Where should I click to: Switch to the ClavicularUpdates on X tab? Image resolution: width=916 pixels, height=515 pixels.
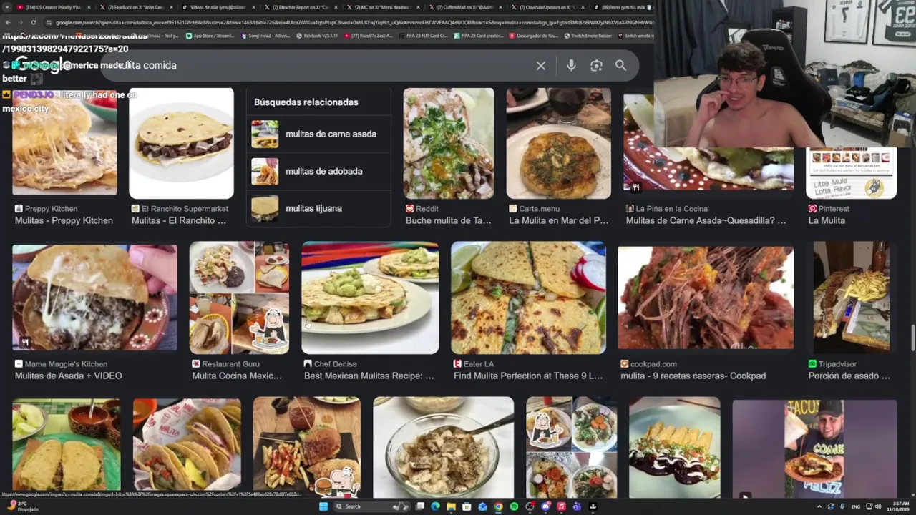[547, 7]
